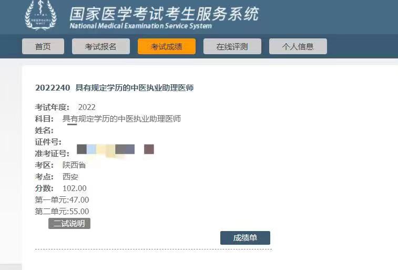Click the 考区 value 陕西省
The width and height of the screenshot is (398, 270).
click(x=74, y=165)
